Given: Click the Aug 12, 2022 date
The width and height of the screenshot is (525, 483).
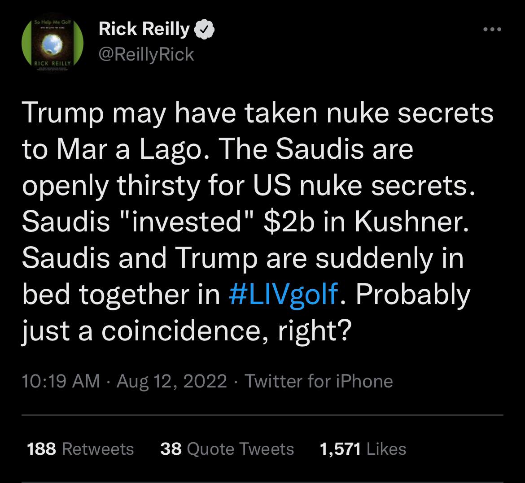Looking at the screenshot, I should [x=171, y=381].
